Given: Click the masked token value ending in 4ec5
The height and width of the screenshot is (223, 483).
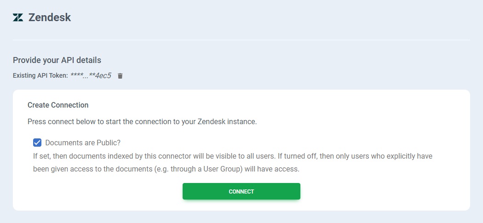Looking at the screenshot, I should 91,76.
